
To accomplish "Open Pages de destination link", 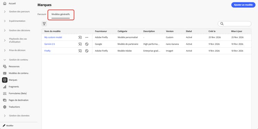I will (19, 100).
